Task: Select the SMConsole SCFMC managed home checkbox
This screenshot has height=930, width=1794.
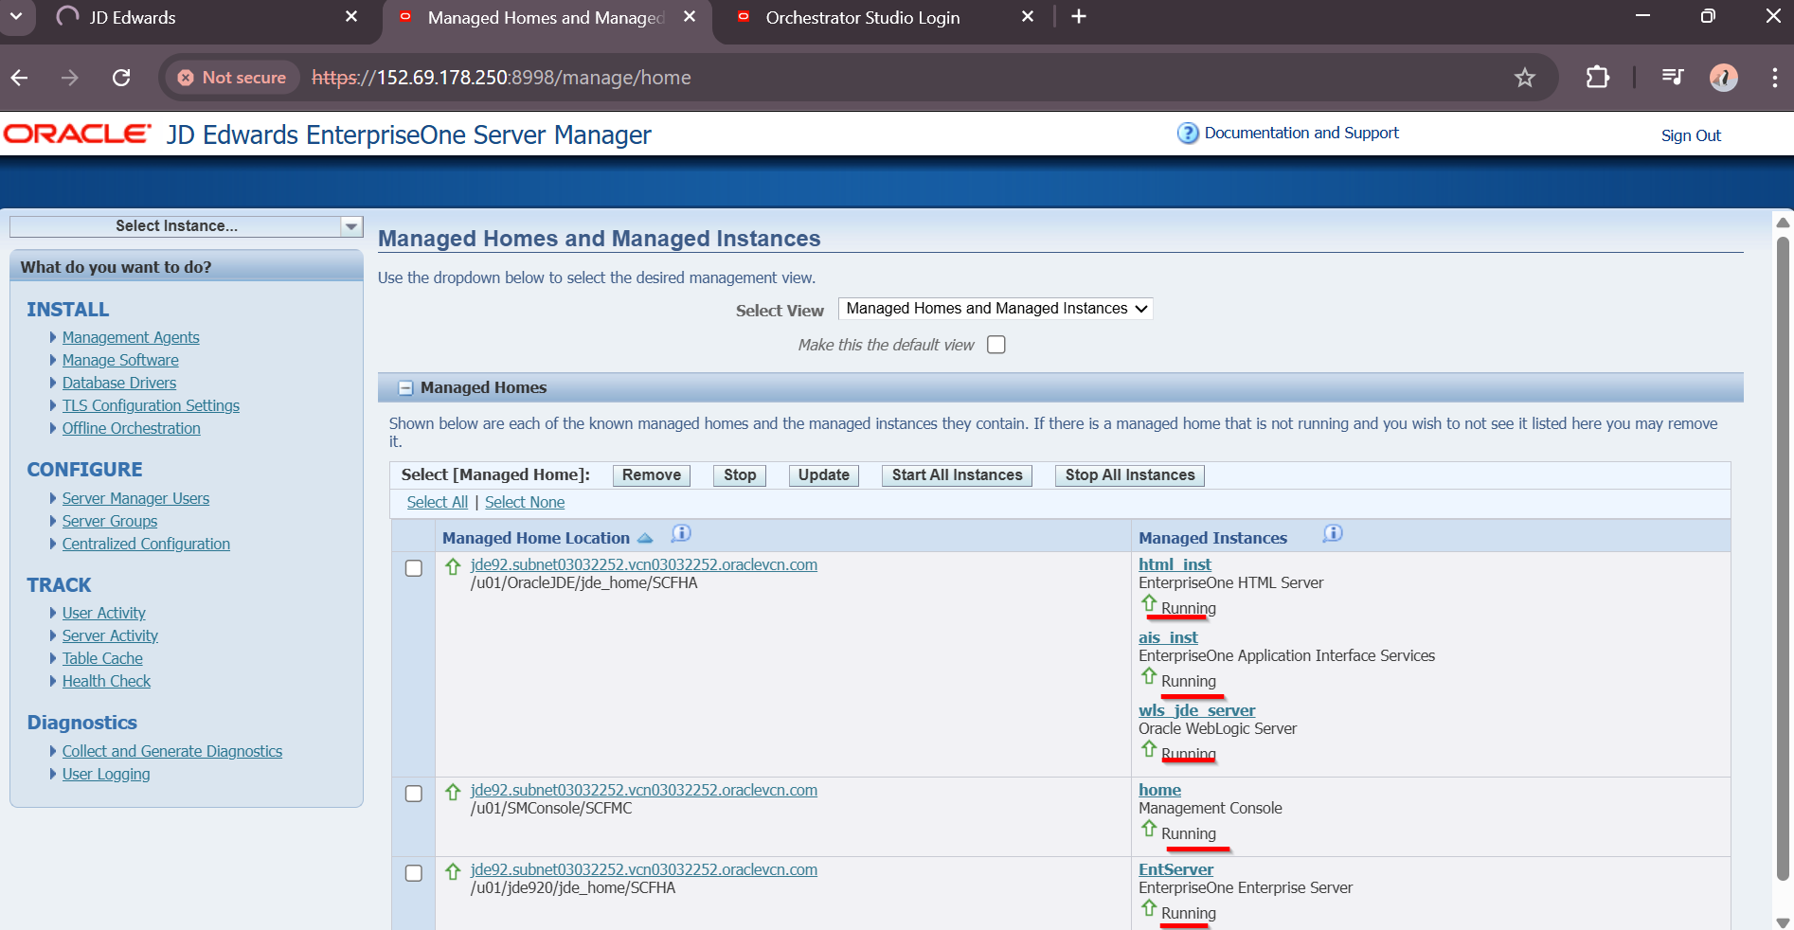Action: click(x=414, y=794)
